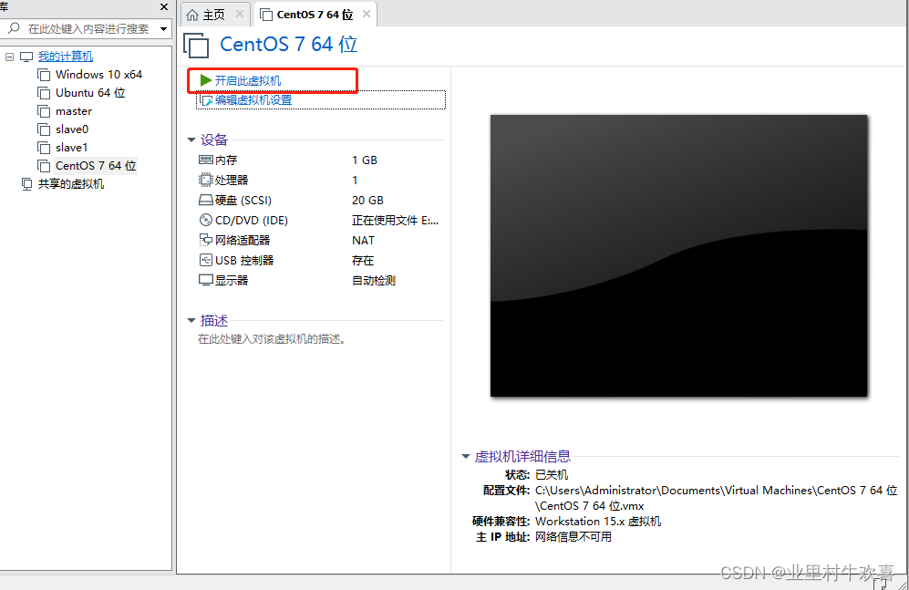
Task: Open edit virtual machine settings link
Action: click(253, 100)
